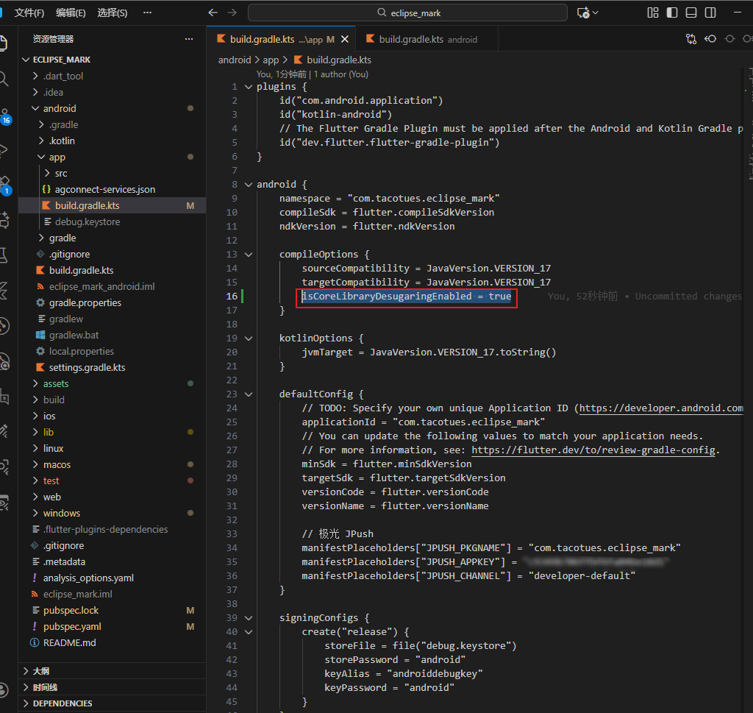This screenshot has height=713, width=753.
Task: Close the build.gradle.kts app tab
Action: (x=345, y=40)
